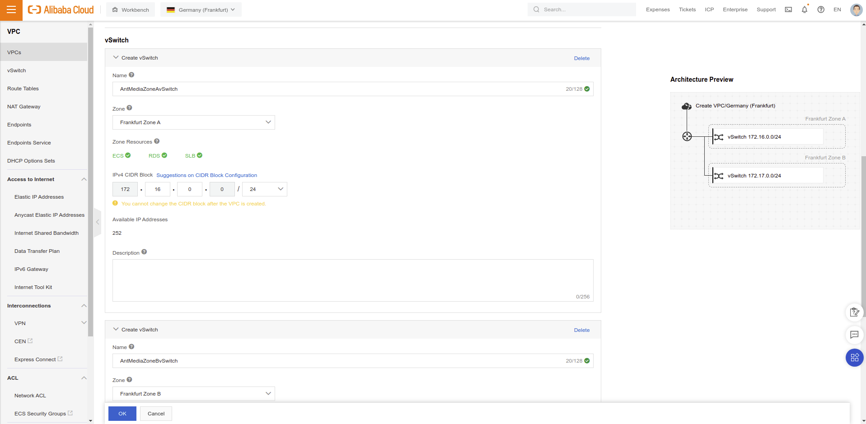Expand the VPN submenu

click(84, 323)
